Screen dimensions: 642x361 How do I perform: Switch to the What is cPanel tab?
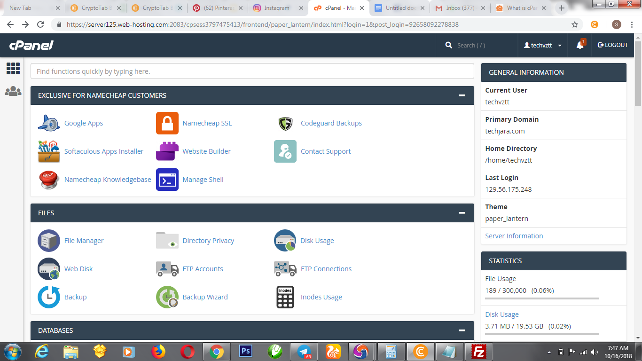[x=521, y=8]
